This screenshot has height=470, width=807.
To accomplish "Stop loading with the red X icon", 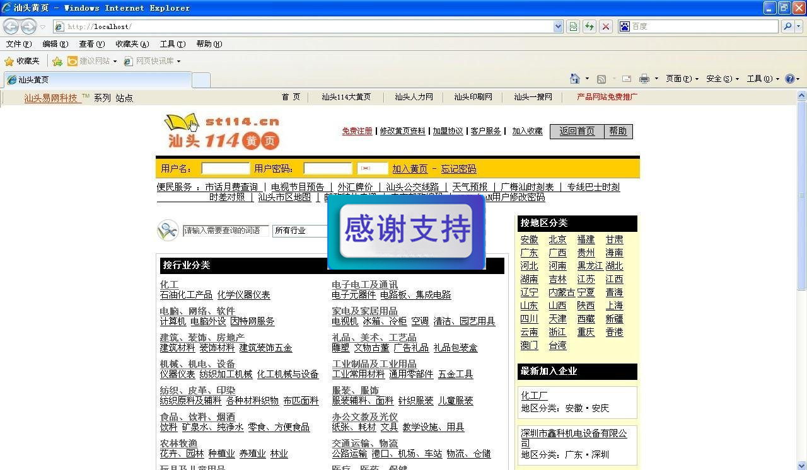I will point(606,26).
